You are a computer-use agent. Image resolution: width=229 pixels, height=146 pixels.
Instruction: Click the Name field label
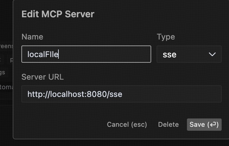(32, 37)
